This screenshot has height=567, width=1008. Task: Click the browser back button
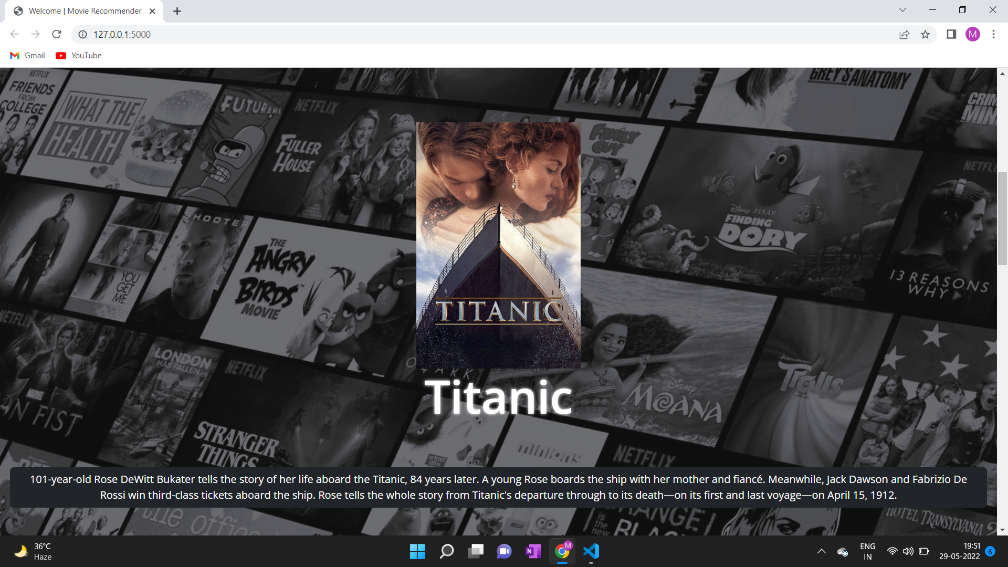(x=14, y=34)
